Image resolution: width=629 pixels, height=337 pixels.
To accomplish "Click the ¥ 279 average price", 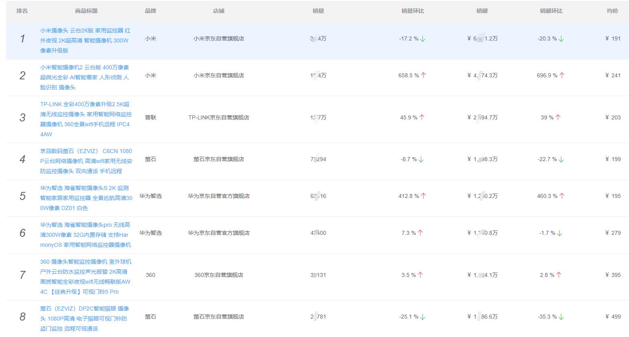I will pyautogui.click(x=613, y=233).
